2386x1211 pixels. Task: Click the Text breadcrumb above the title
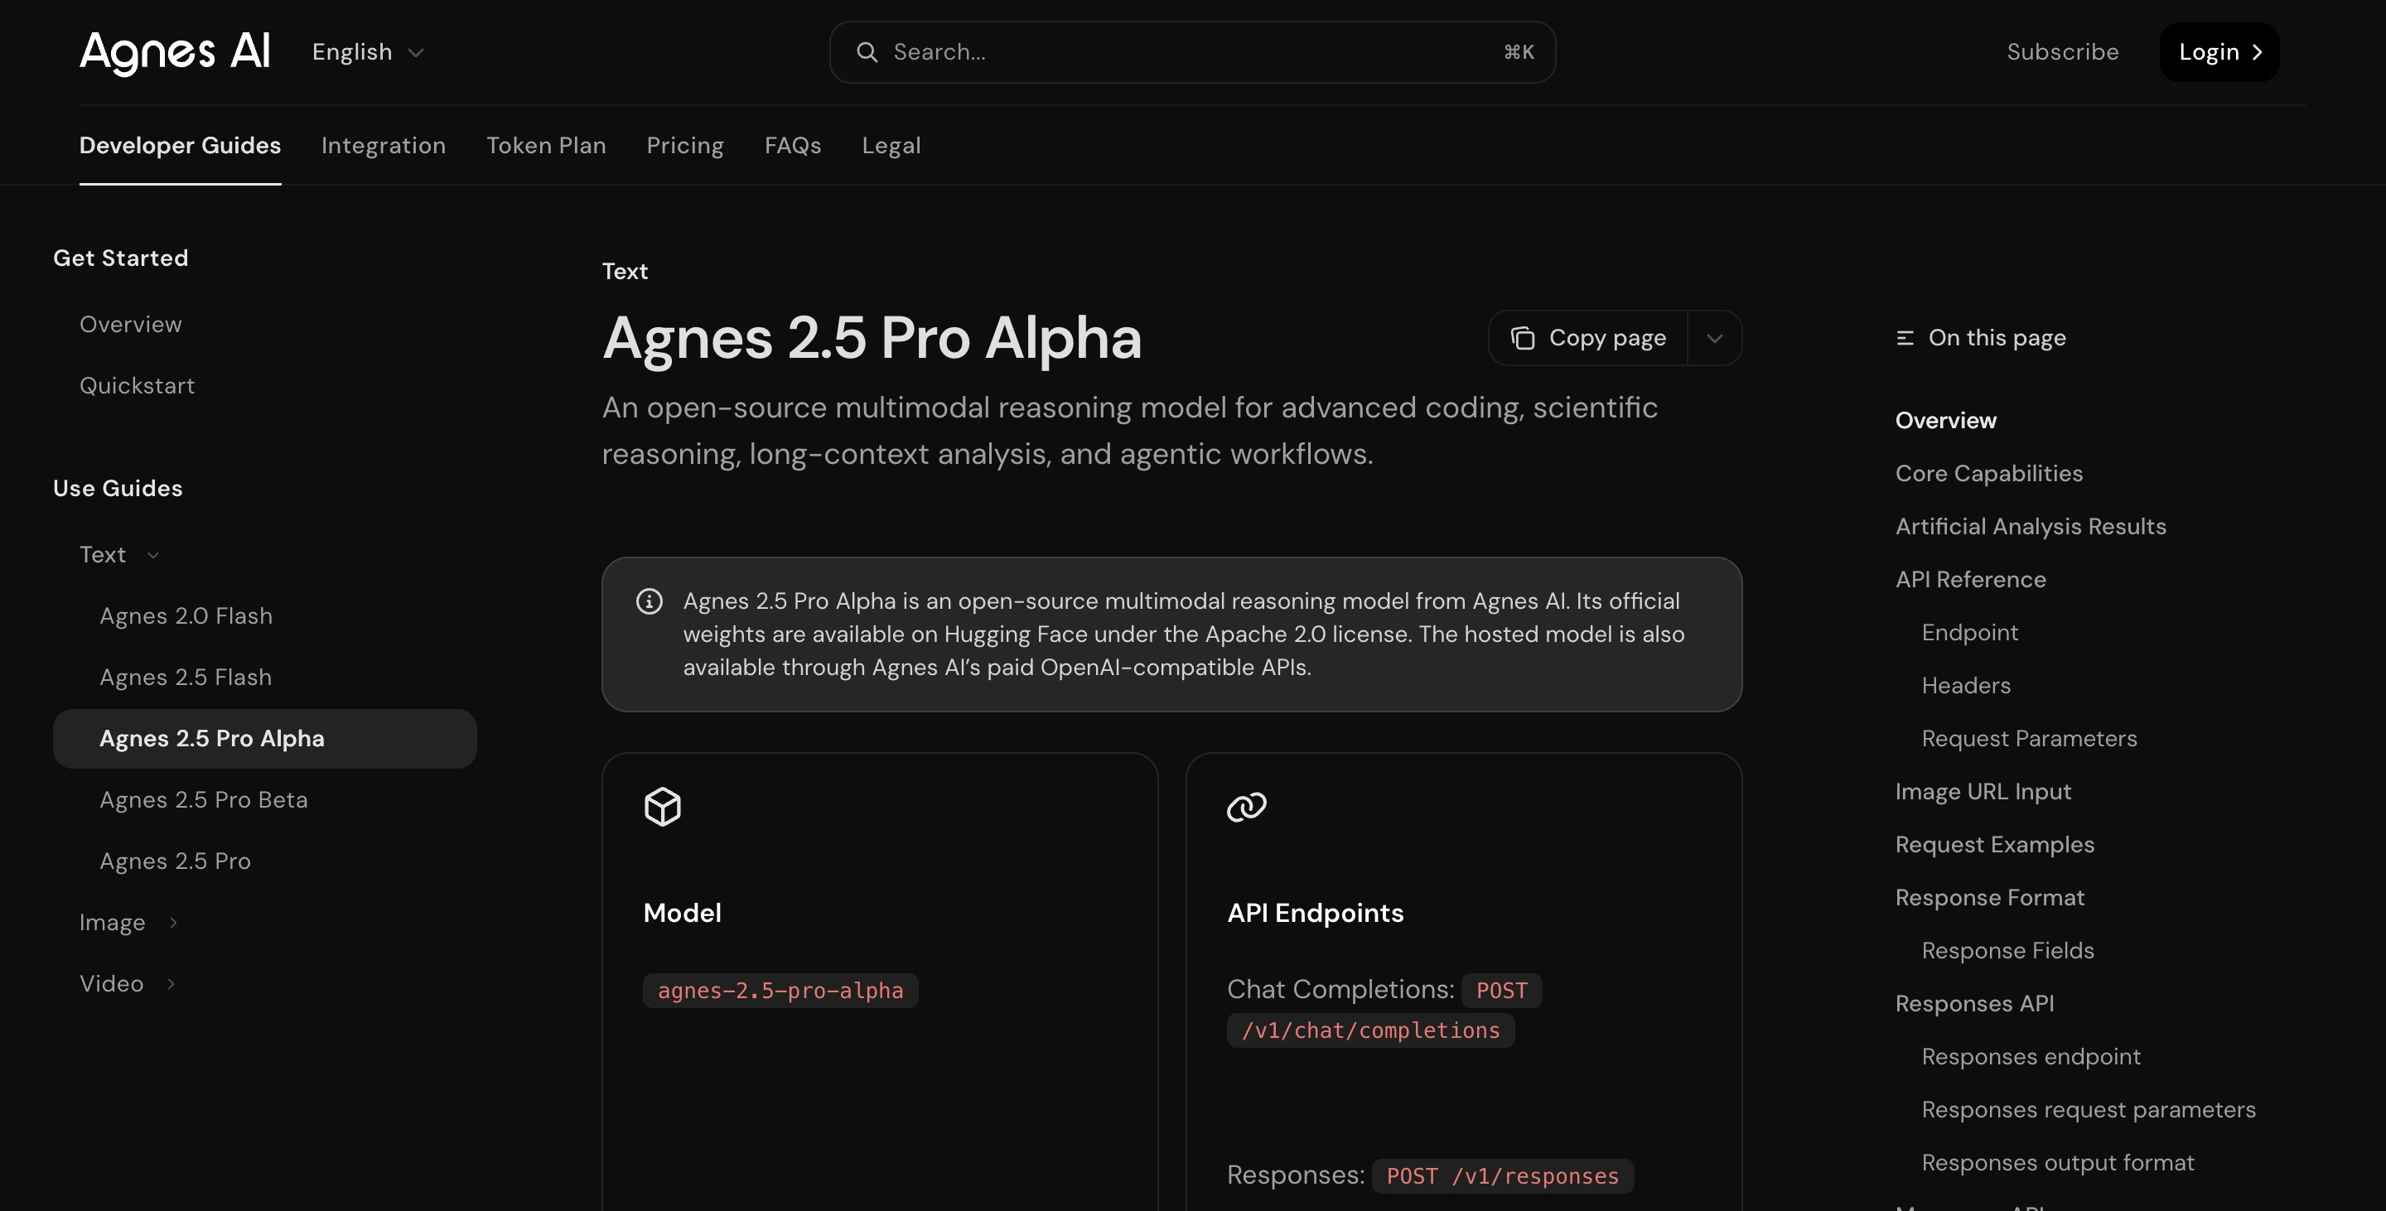pyautogui.click(x=625, y=271)
